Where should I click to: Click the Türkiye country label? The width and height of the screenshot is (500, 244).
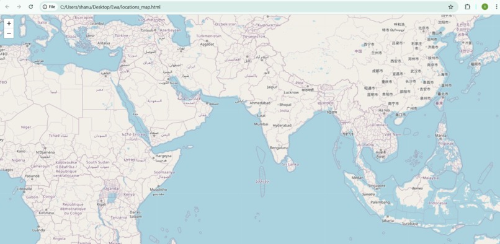click(122, 36)
